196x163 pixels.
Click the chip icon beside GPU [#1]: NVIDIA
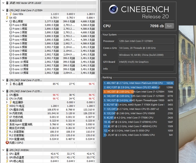coord(7,150)
